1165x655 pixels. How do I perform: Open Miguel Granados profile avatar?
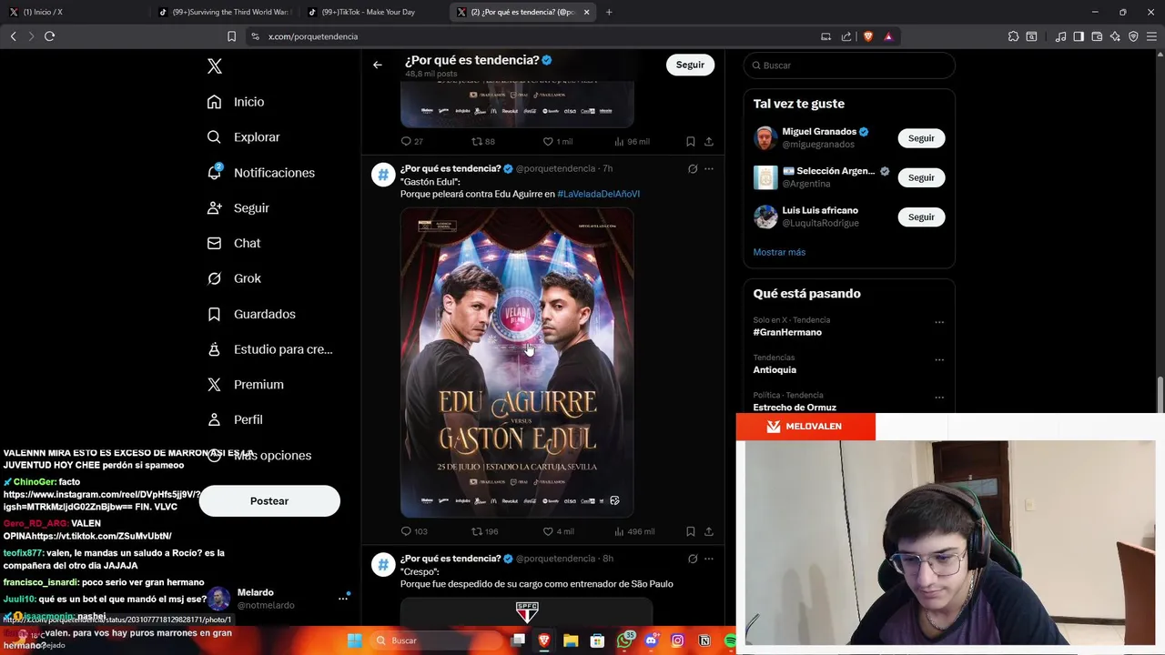(x=765, y=138)
